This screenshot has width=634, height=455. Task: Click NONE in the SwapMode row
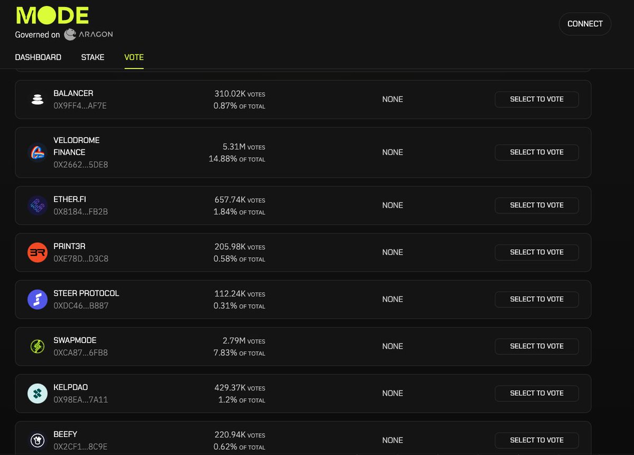pyautogui.click(x=393, y=346)
